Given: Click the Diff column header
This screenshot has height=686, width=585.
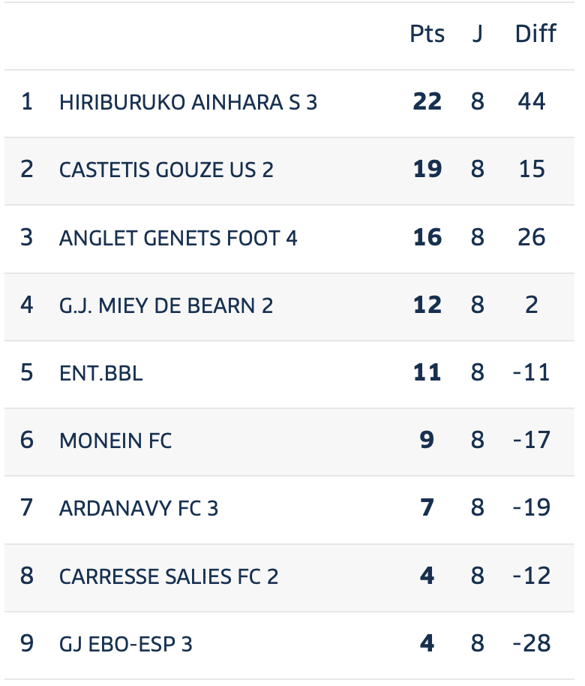Looking at the screenshot, I should coord(535,34).
